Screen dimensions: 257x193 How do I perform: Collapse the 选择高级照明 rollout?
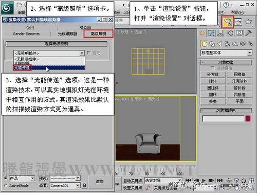click(x=57, y=44)
